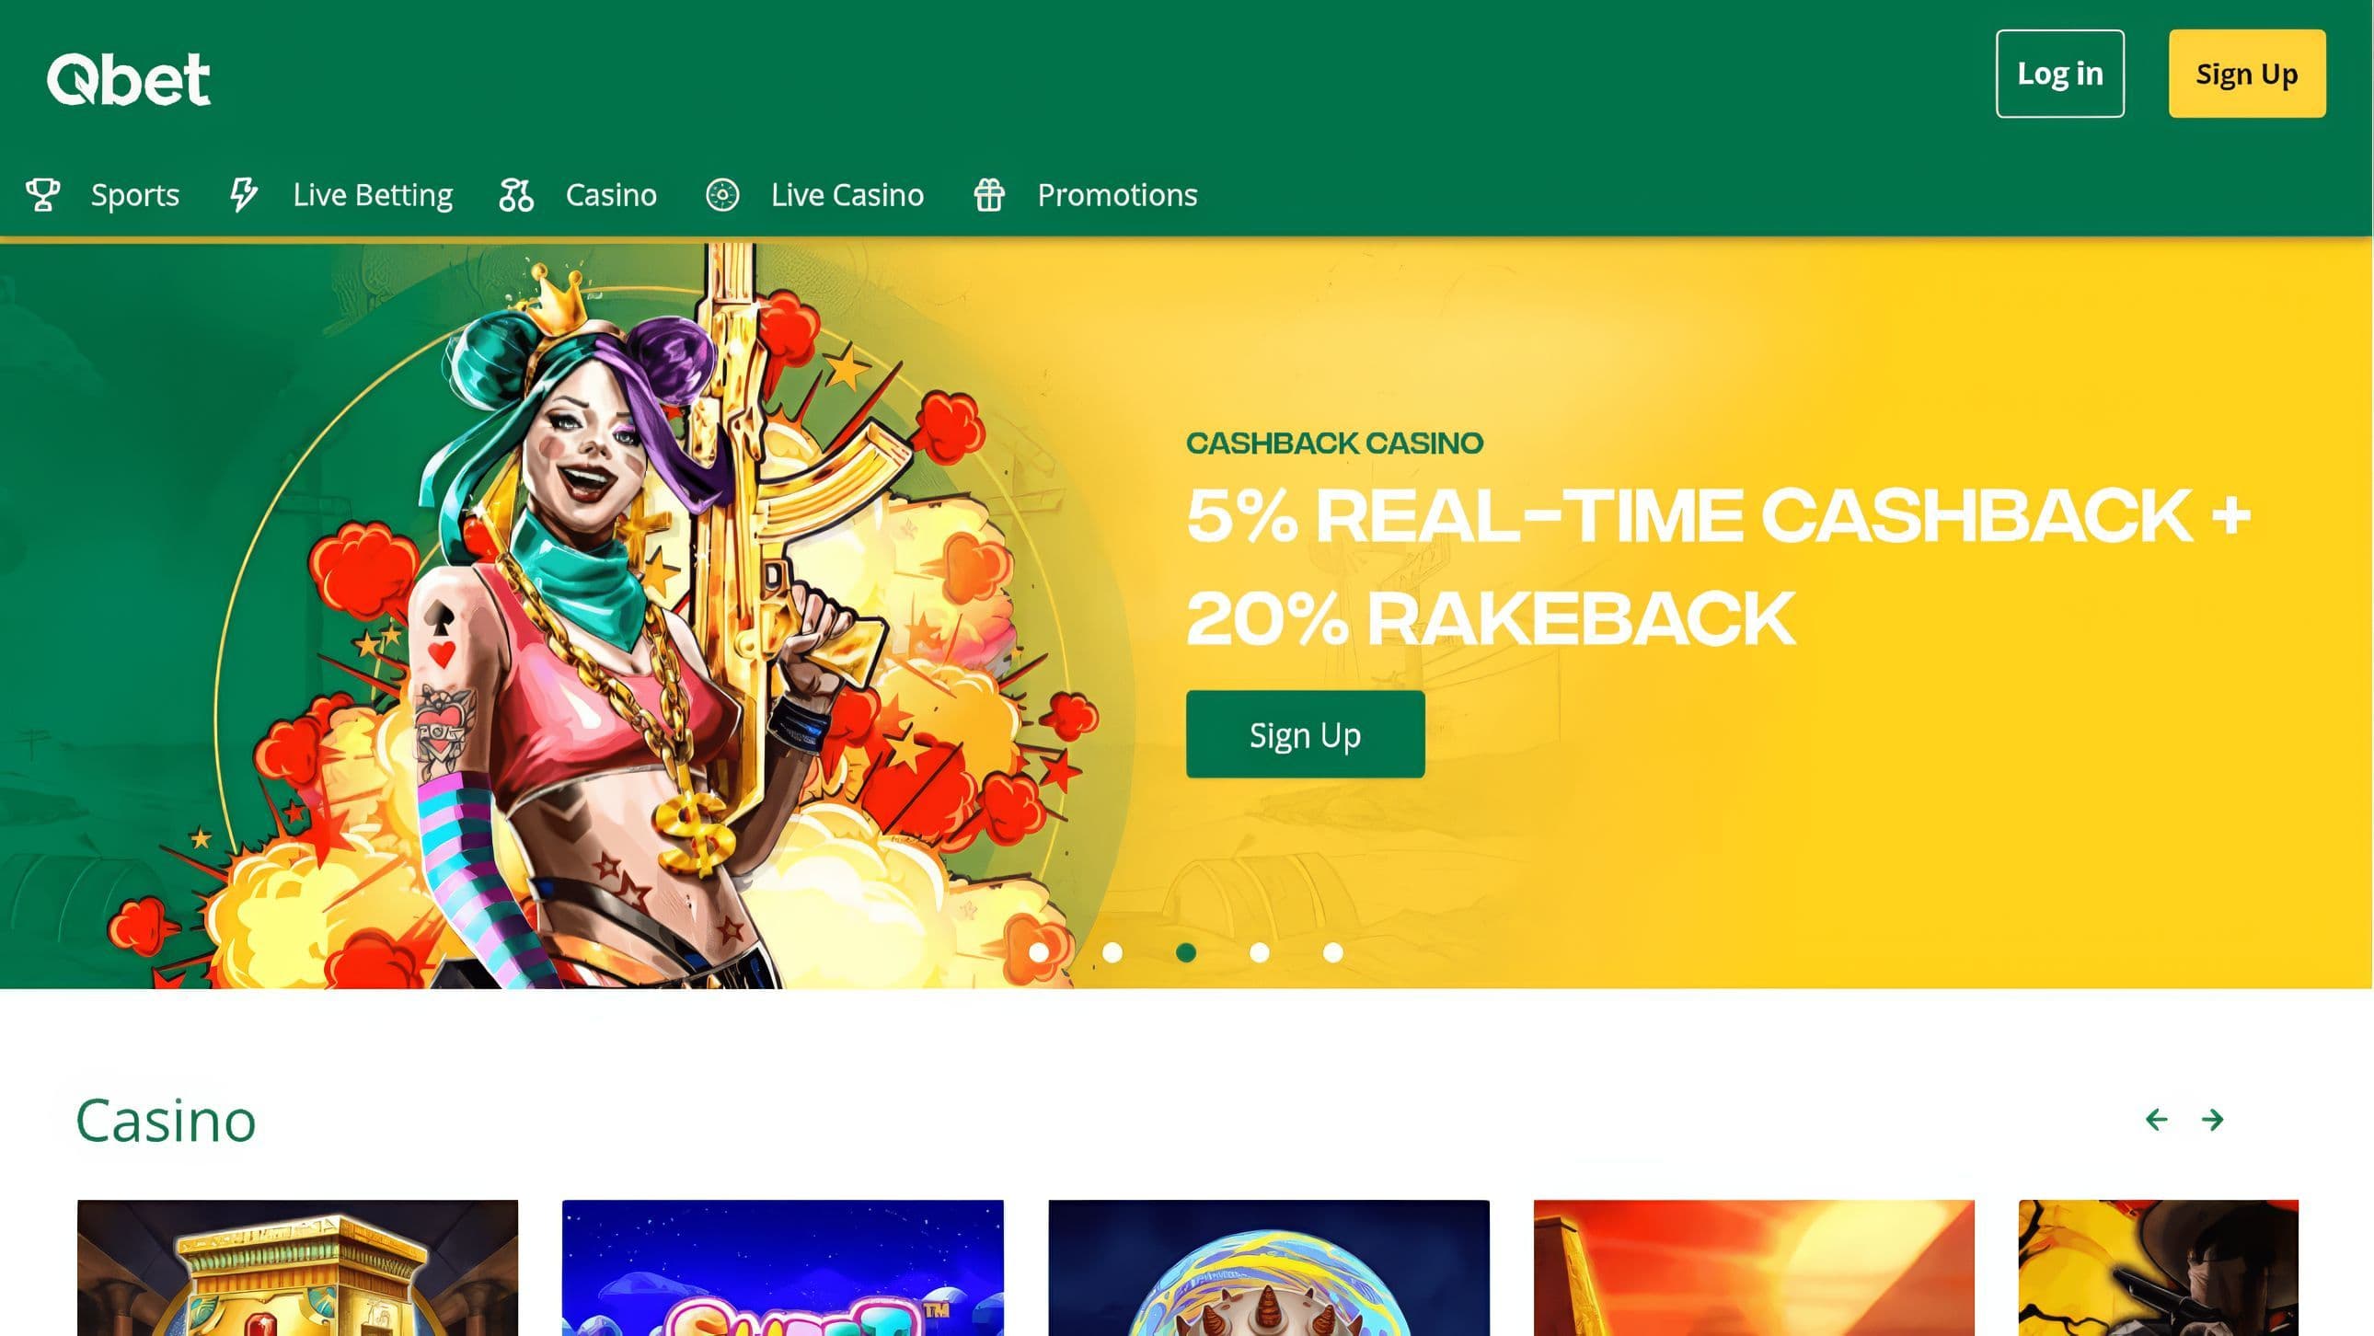Viewport: 2374px width, 1336px height.
Task: Click the Live Betting lightning icon
Action: (243, 195)
